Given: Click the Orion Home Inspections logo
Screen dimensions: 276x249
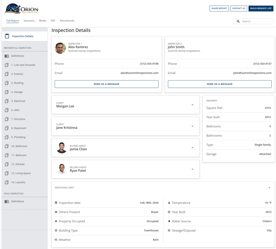Looking at the screenshot, I should coord(22,8).
